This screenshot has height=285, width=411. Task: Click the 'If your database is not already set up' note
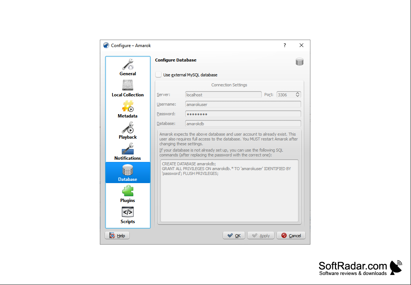click(221, 153)
